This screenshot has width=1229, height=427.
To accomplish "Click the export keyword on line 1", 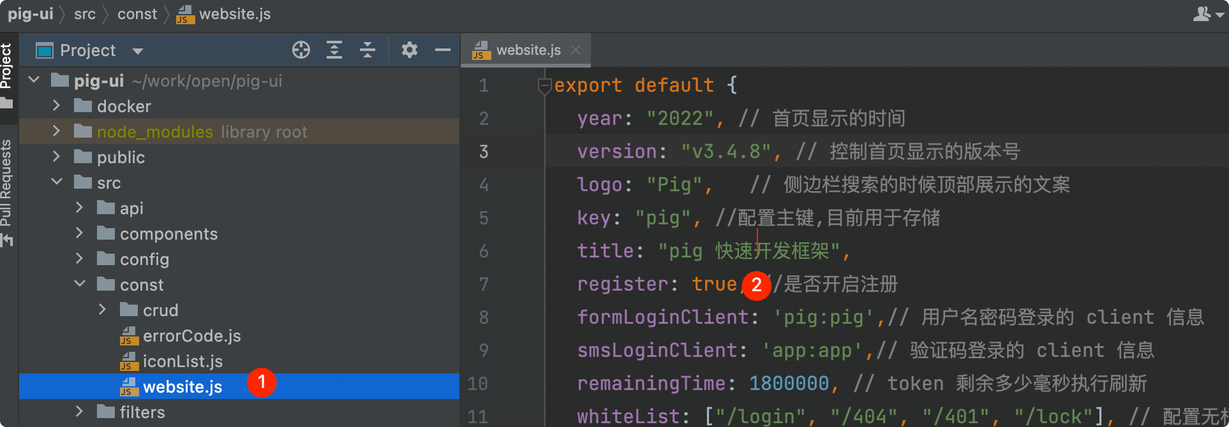I will pos(588,85).
